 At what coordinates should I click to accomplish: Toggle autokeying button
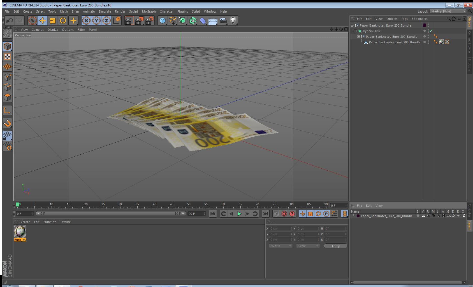click(x=284, y=214)
